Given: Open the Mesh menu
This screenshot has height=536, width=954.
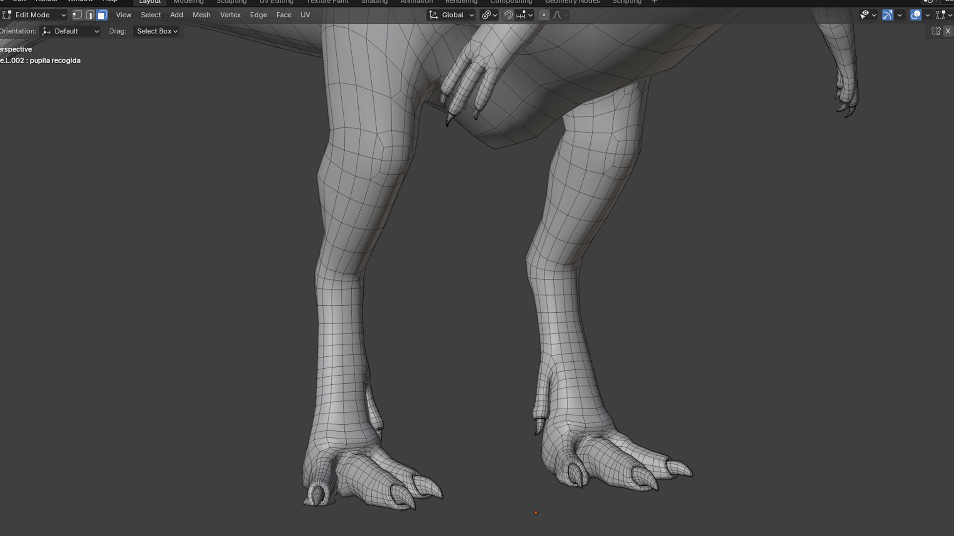Looking at the screenshot, I should [201, 15].
